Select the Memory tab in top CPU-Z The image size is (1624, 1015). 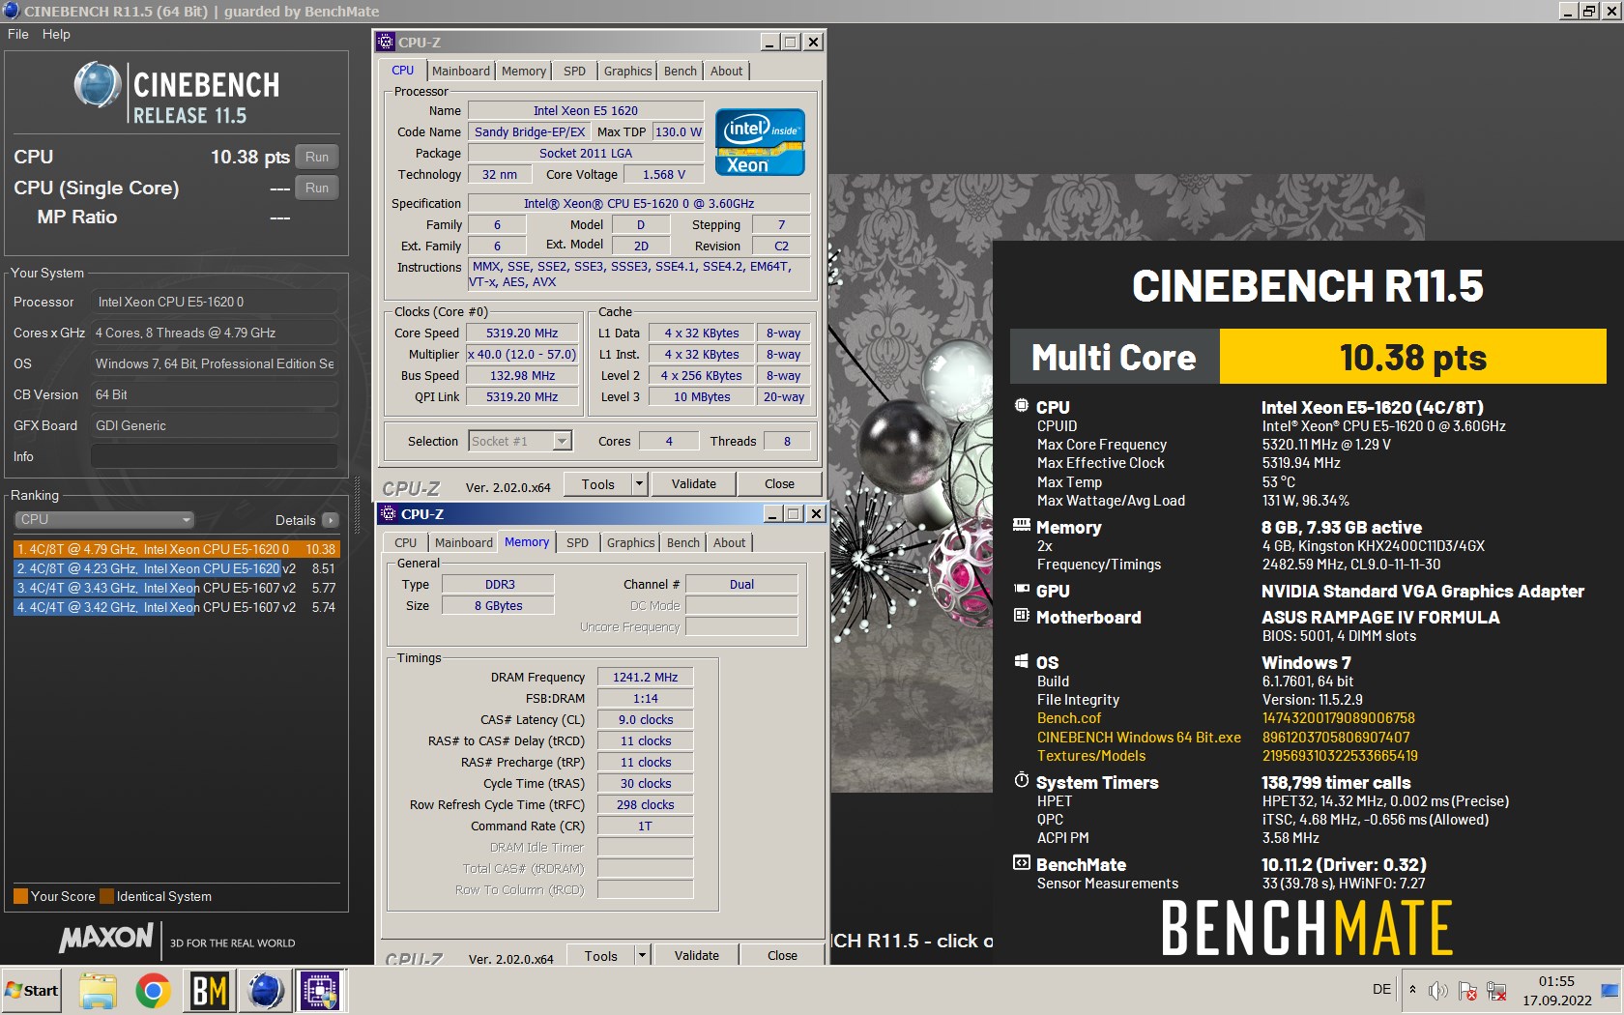pyautogui.click(x=524, y=72)
